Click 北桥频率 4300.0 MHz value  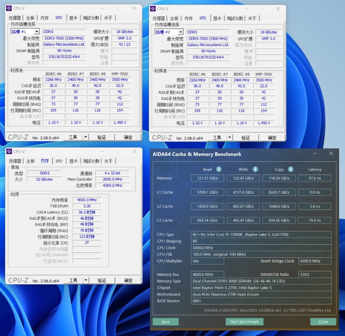tap(112, 185)
